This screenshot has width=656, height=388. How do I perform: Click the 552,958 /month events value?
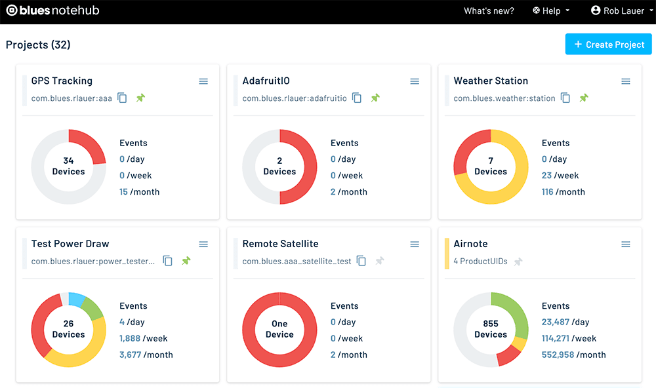click(x=573, y=355)
